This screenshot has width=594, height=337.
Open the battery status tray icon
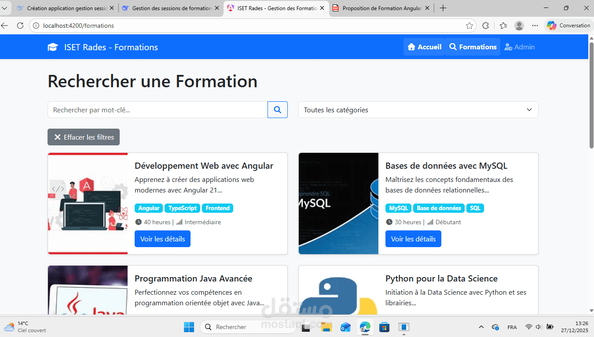point(550,327)
